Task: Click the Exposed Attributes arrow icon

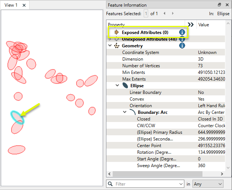Action: tap(117, 33)
